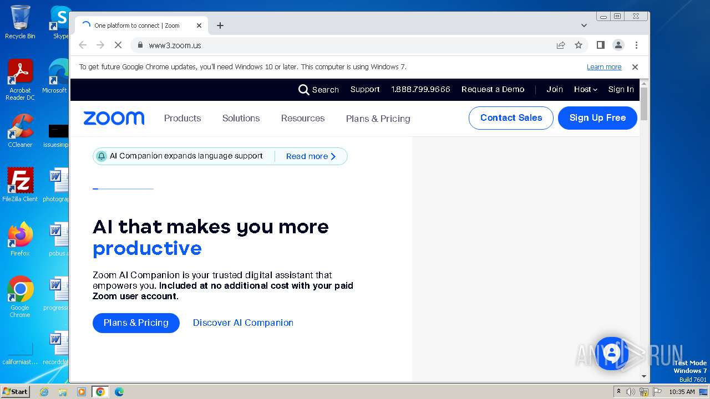Click scrollbar down arrow

tap(644, 376)
